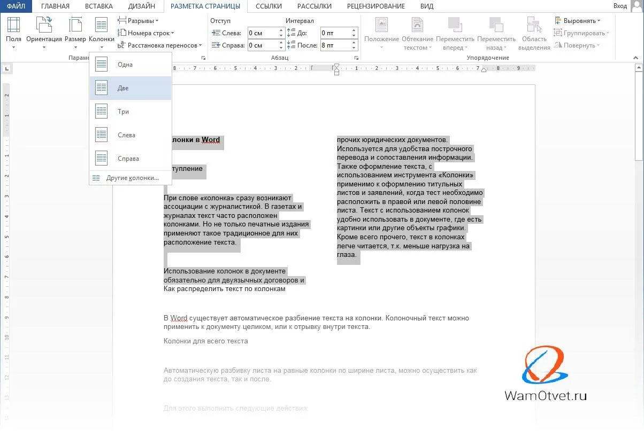
Task: Open the ФАЙЛ tab
Action: [x=16, y=6]
